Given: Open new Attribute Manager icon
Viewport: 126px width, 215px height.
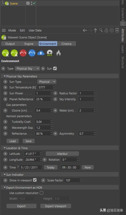Looking at the screenshot, I should (117, 30).
